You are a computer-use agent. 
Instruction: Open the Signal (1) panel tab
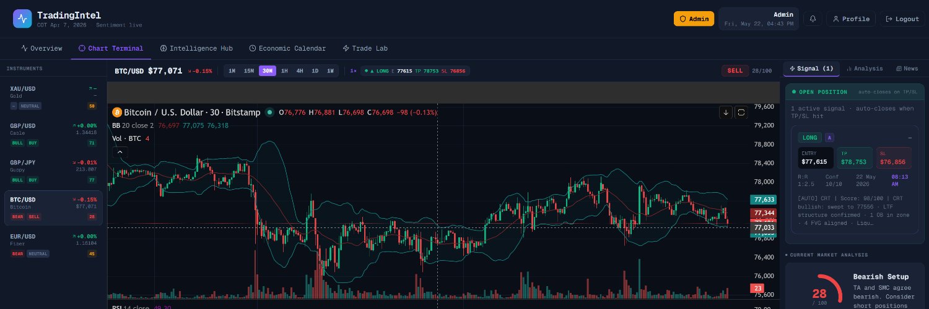coord(811,69)
